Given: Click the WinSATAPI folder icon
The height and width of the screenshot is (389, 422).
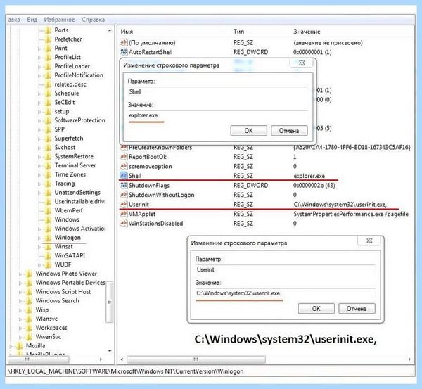Looking at the screenshot, I should (48, 256).
